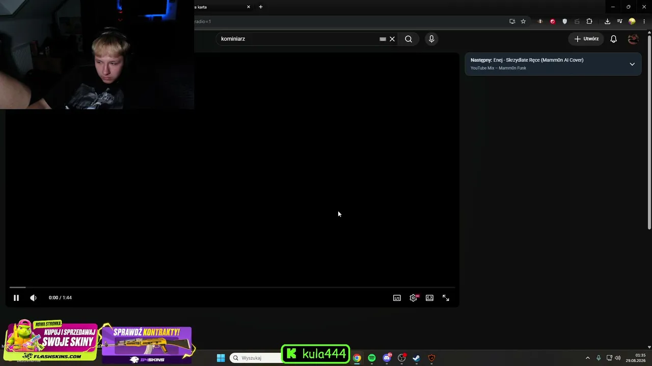The height and width of the screenshot is (366, 652).
Task: Open the on-screen keyboard in search box
Action: 383,39
